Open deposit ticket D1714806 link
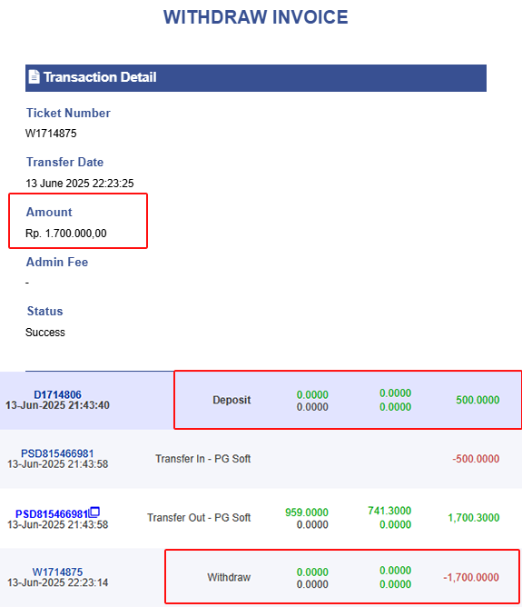522x607 pixels. [57, 394]
